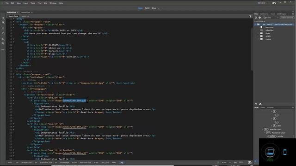
Task: Click the third icon in the left toolbar
Action: tap(3, 29)
